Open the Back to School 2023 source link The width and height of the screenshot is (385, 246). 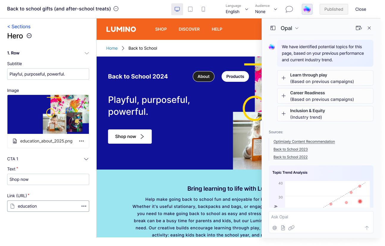pyautogui.click(x=290, y=149)
